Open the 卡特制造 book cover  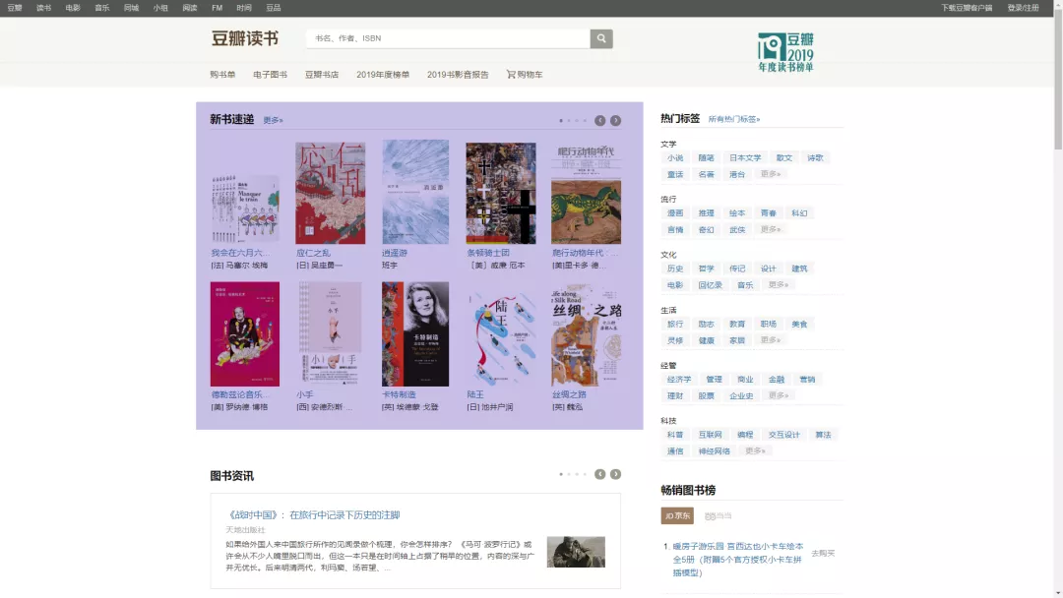tap(415, 333)
